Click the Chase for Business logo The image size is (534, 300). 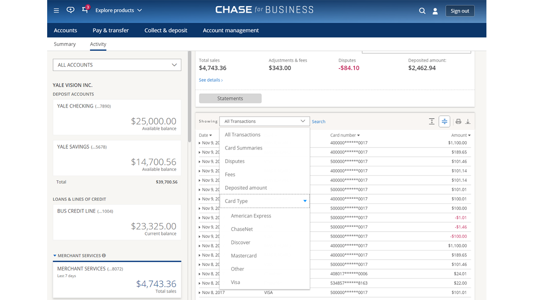coord(264,10)
